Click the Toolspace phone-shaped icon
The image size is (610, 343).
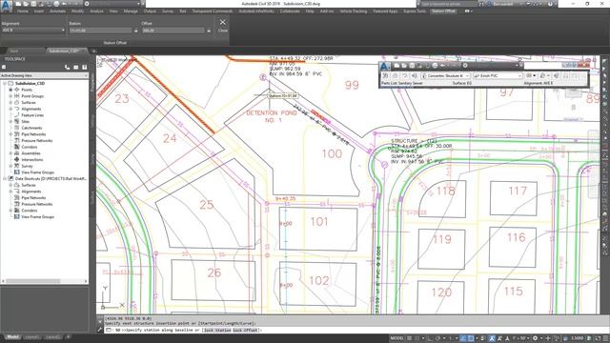coord(68,68)
